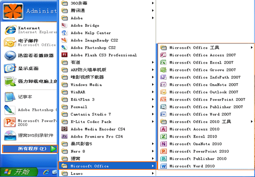This screenshot has width=255, height=177.
Task: Expand the Adobe folder arrow
Action: coord(153,18)
